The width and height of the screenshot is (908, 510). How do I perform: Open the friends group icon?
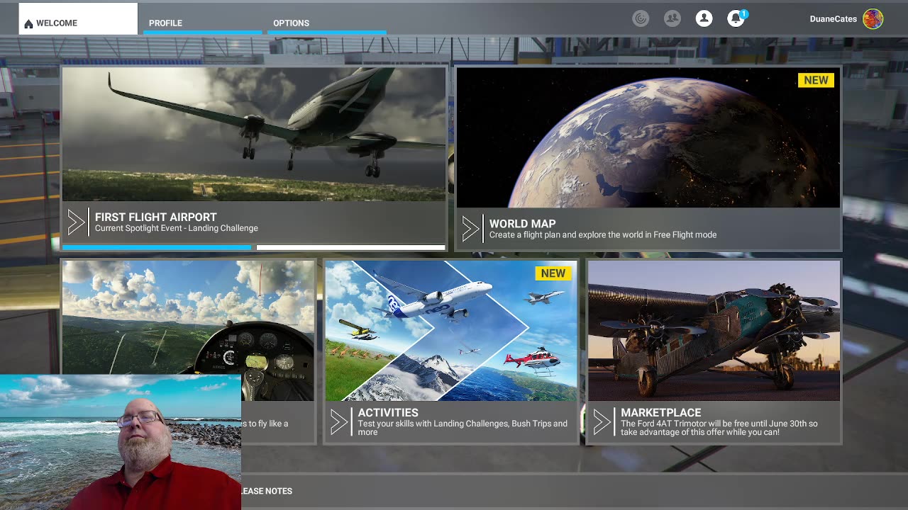[x=672, y=19]
